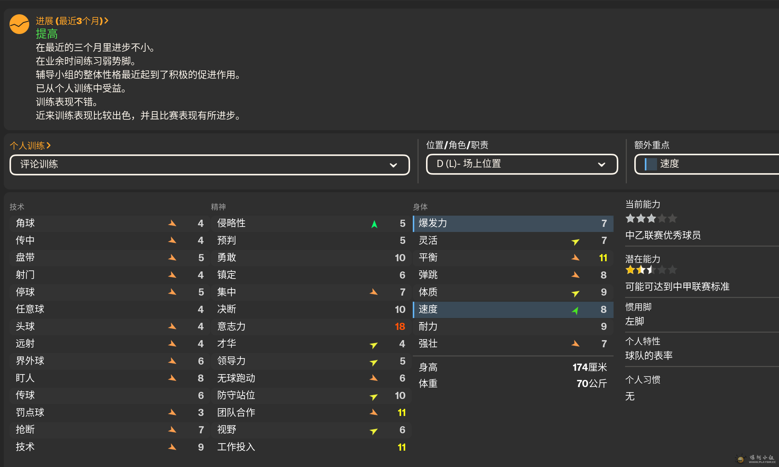The width and height of the screenshot is (779, 467).
Task: Click the orange arrow on 团队合作 row
Action: [x=374, y=412]
